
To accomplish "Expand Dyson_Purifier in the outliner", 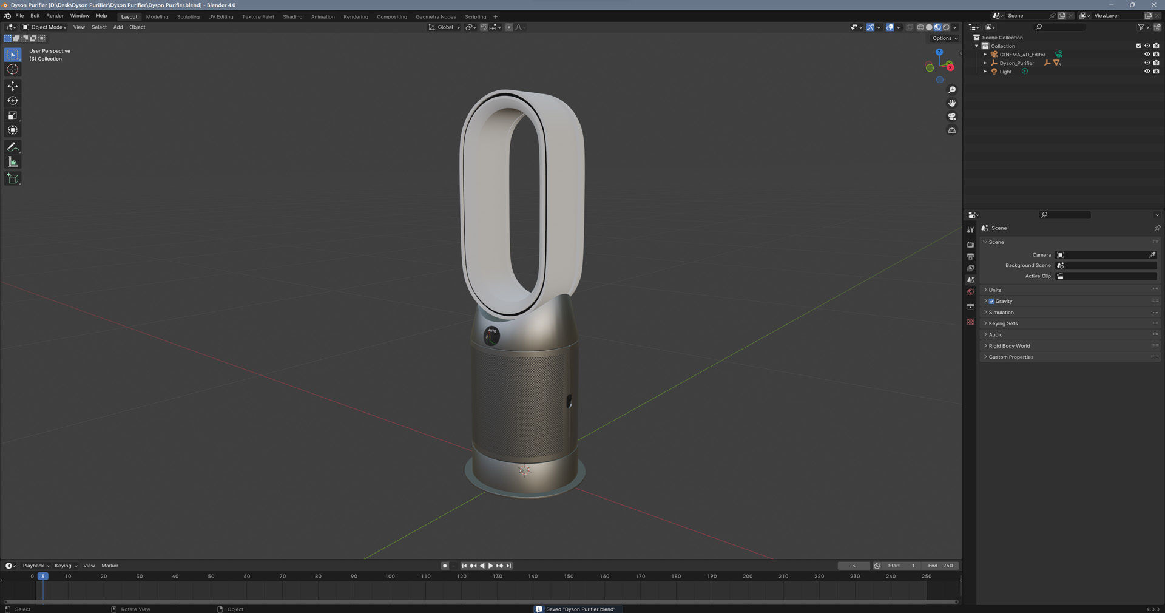I will pos(985,63).
